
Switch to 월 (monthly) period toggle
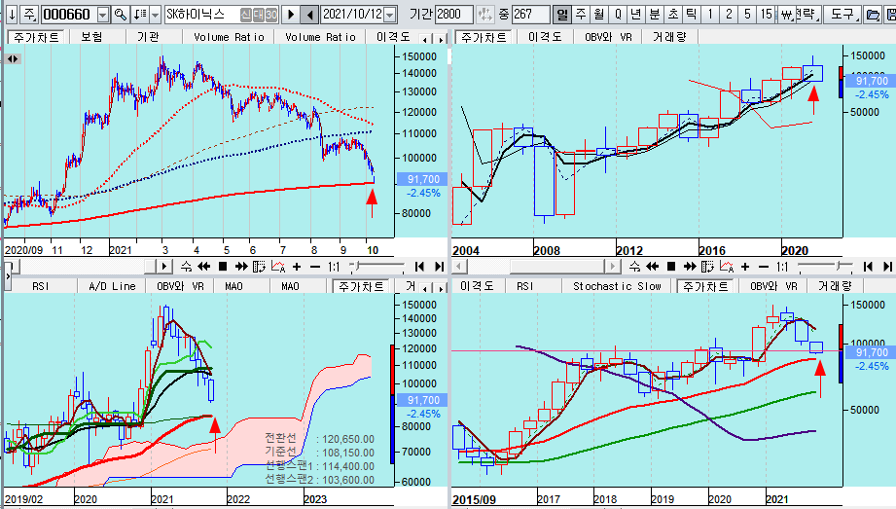(597, 15)
